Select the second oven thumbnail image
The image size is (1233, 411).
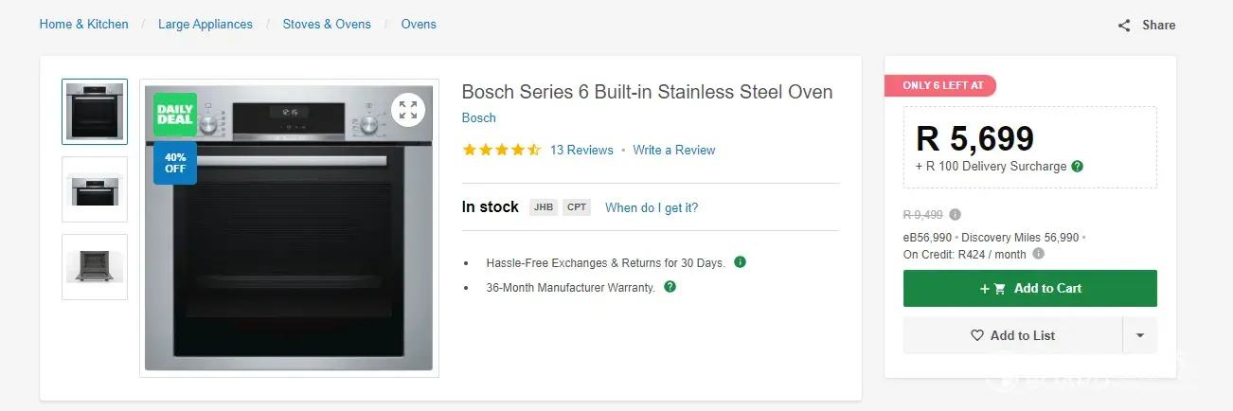pos(95,189)
